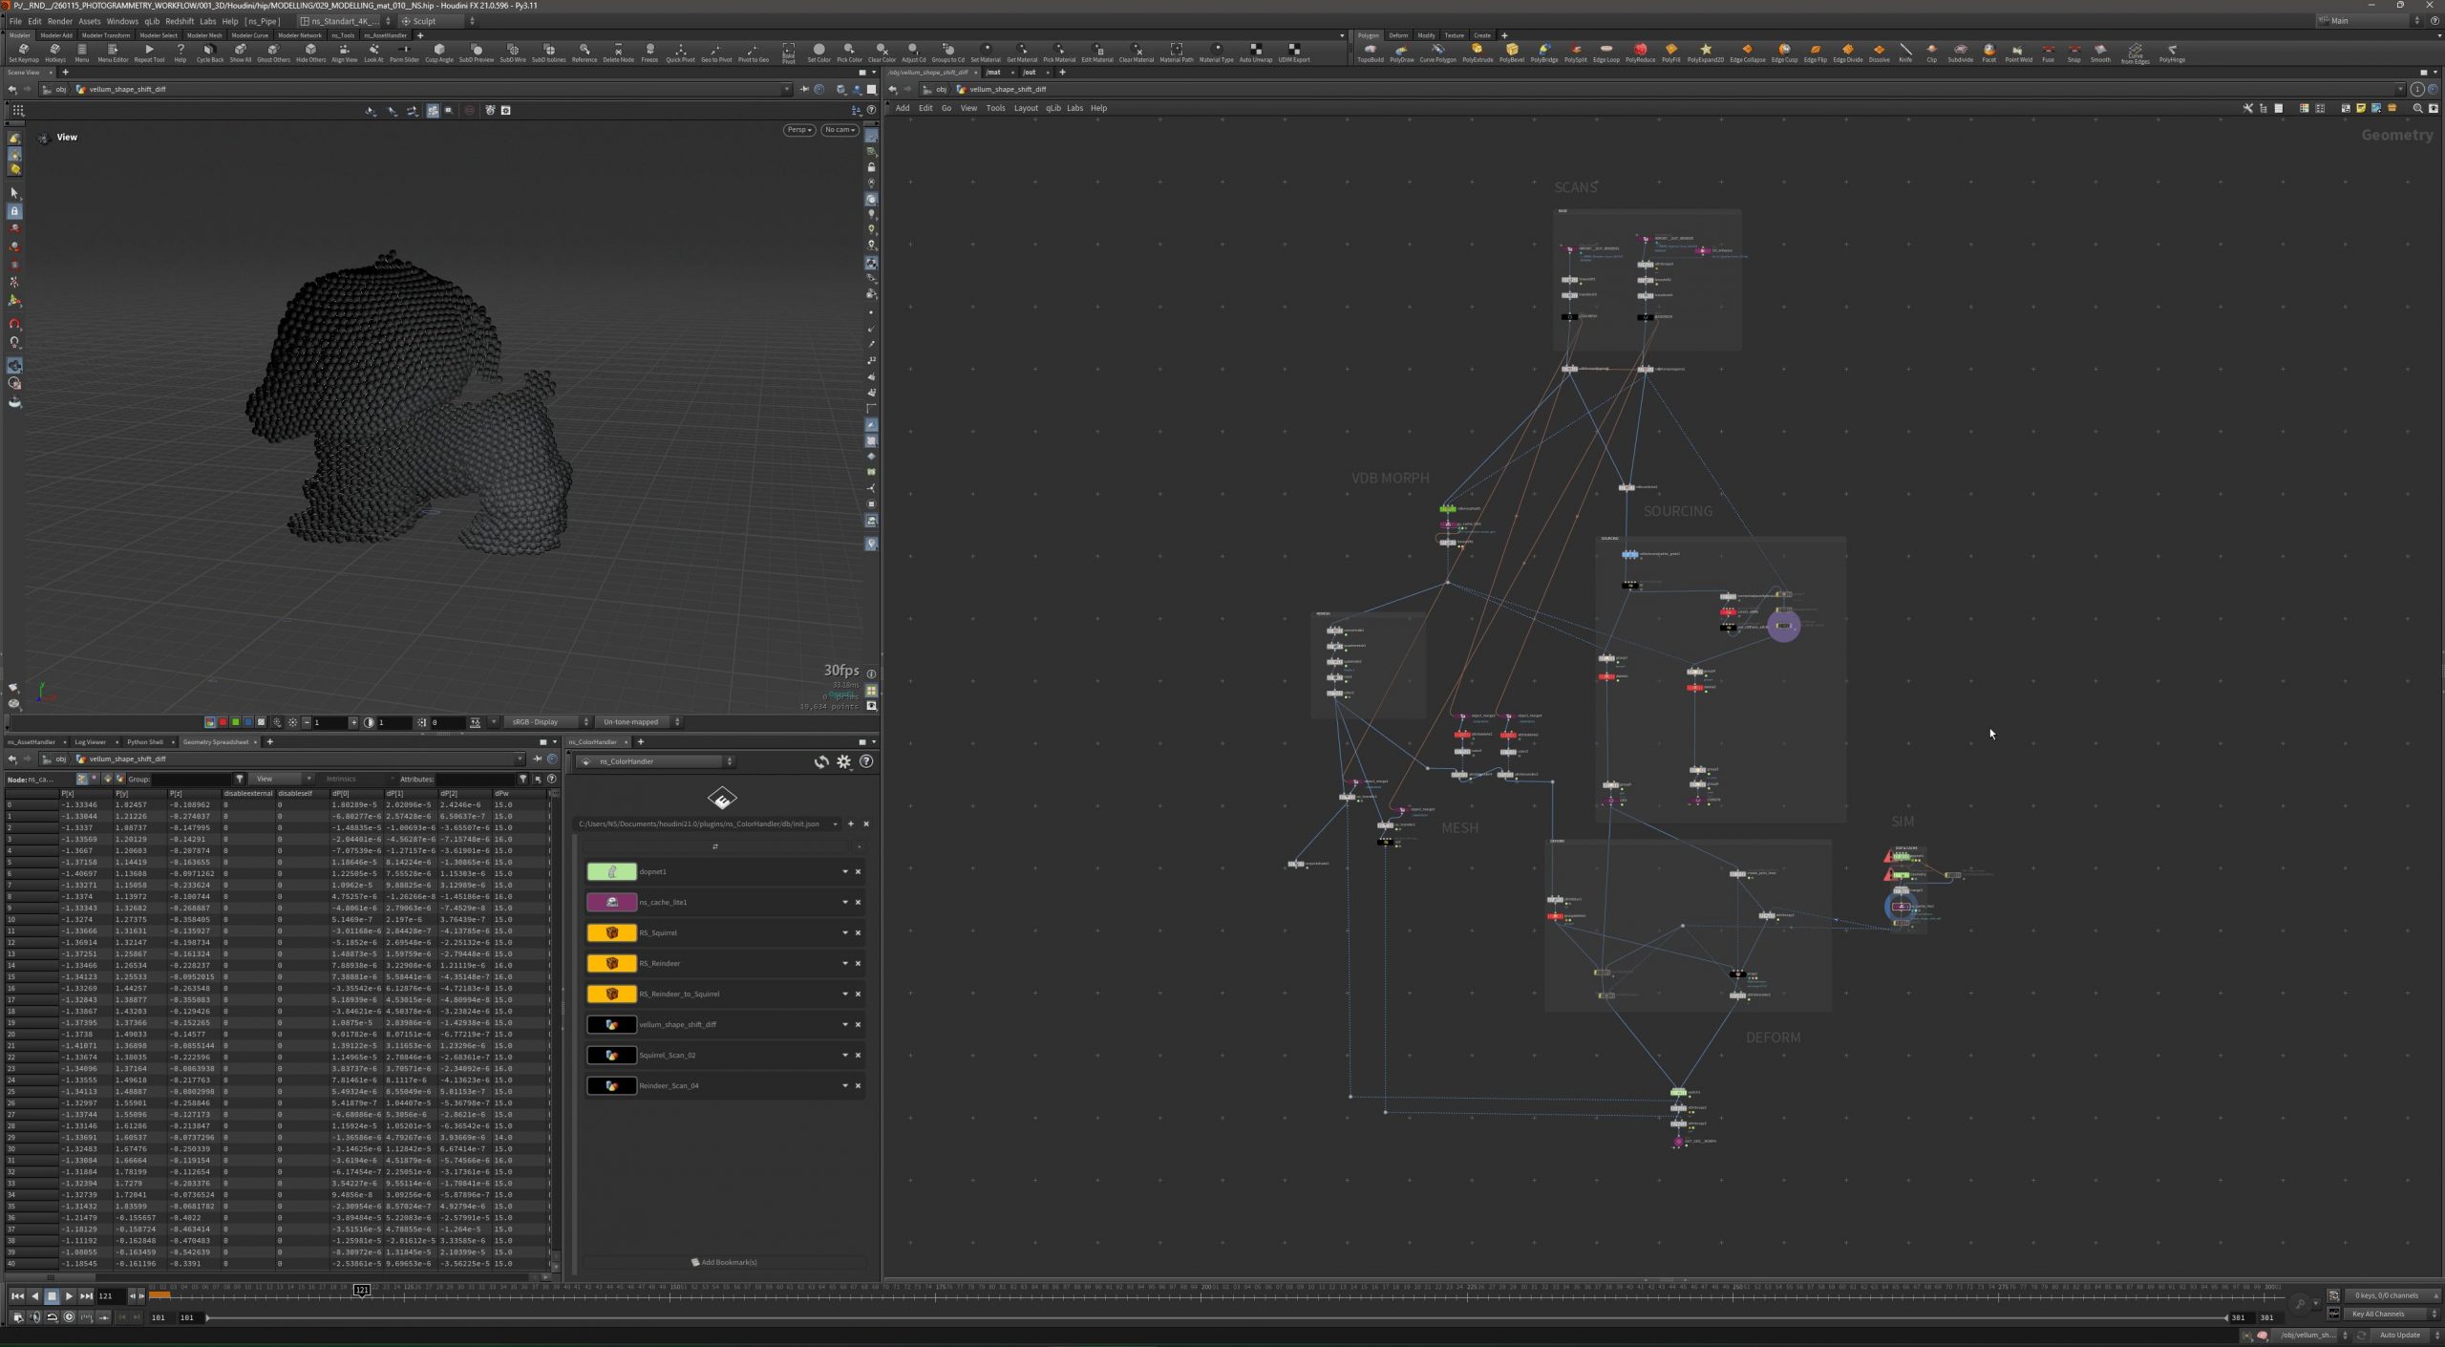This screenshot has width=2445, height=1347.
Task: Click the Hotkeys shelf icon
Action: [55, 53]
